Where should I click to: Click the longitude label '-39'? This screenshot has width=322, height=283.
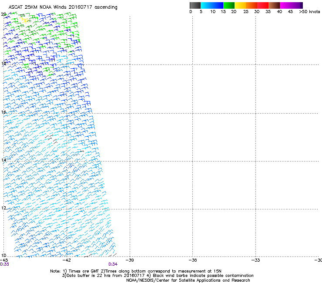coord(130,260)
